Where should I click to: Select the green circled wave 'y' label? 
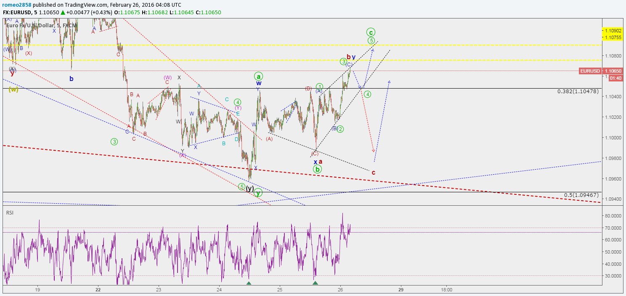pos(258,193)
